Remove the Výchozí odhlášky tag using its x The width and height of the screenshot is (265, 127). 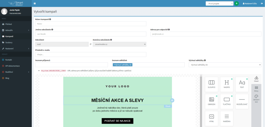click(114, 65)
